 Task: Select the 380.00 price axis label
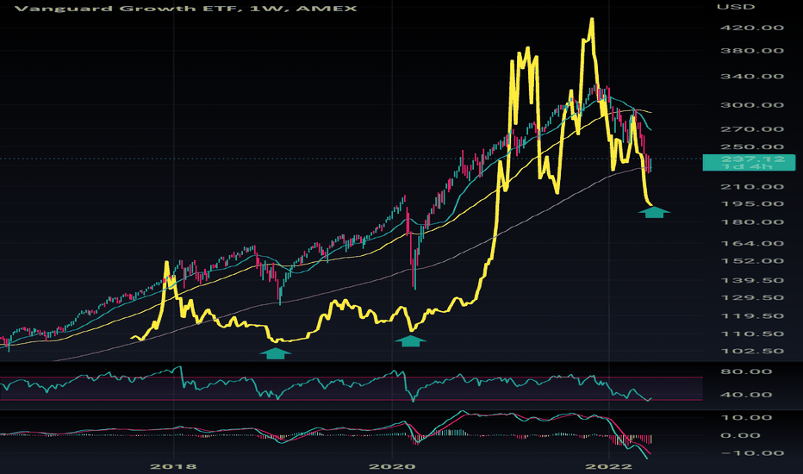752,51
